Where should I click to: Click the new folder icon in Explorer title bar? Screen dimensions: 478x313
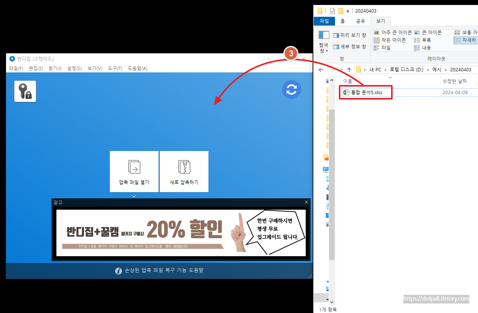tap(341, 11)
